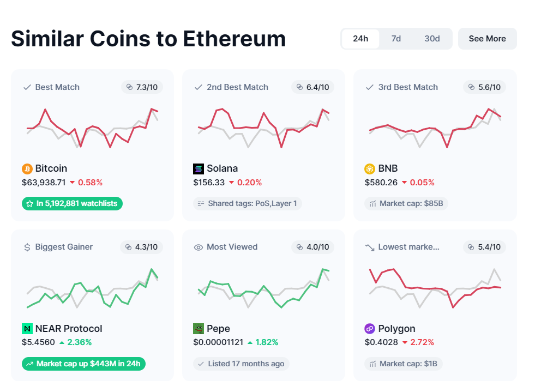The image size is (535, 381).
Task: Click the Solana coin logo
Action: pos(199,168)
